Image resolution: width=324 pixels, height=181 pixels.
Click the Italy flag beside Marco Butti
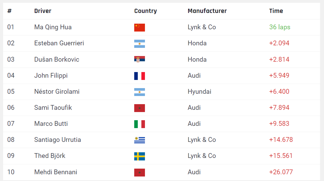click(139, 124)
